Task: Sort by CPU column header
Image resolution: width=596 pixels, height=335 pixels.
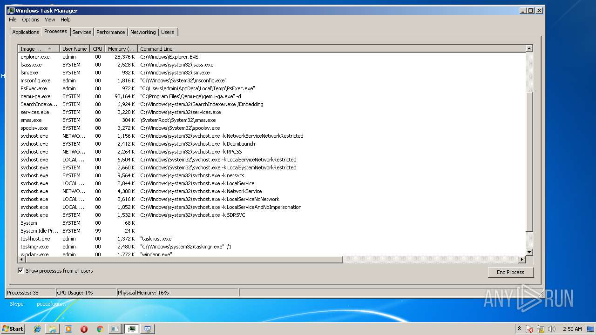Action: coord(97,48)
